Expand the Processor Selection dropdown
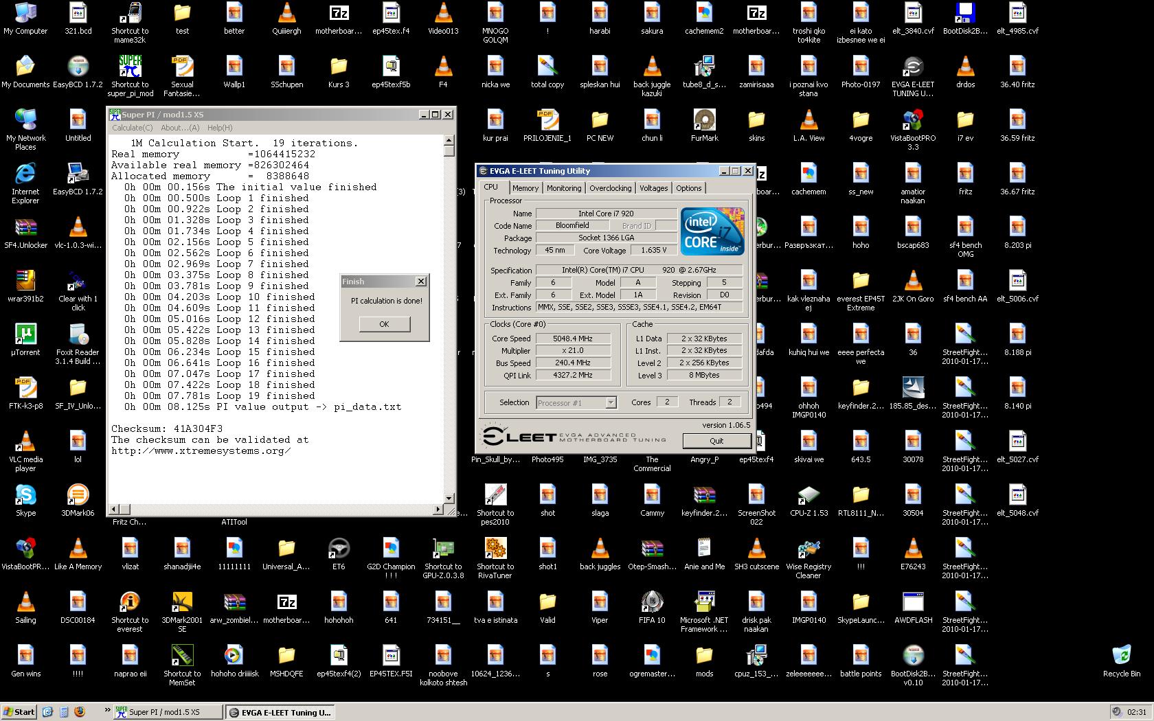1154x721 pixels. point(611,403)
